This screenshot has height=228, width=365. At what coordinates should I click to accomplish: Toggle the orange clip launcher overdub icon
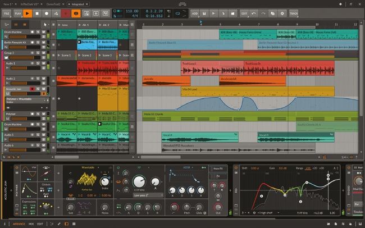click(76, 13)
